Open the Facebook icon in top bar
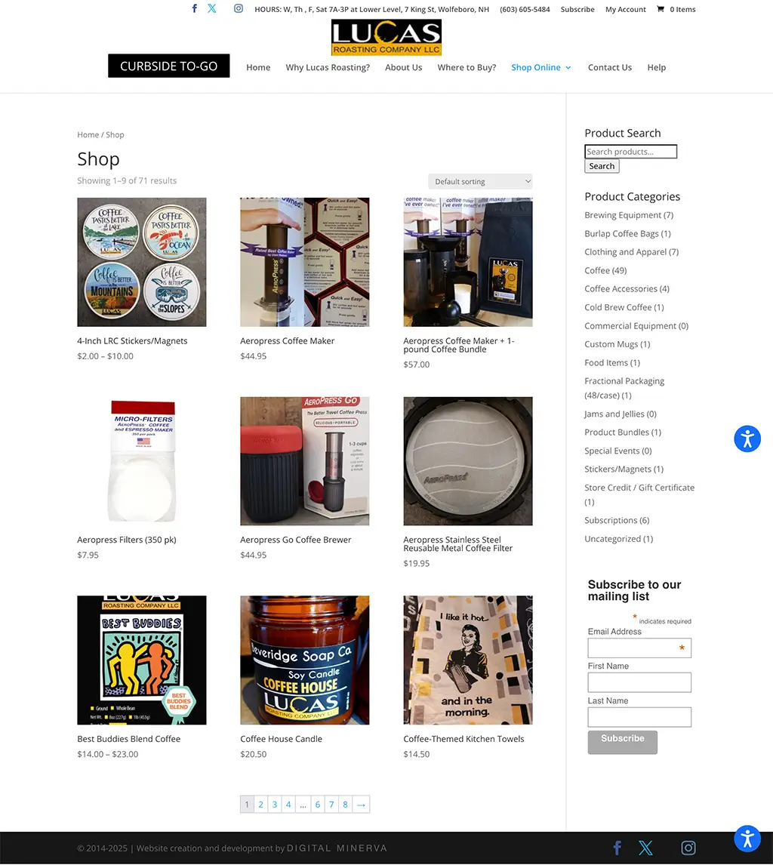Screen dimensions: 773x865 [194, 8]
